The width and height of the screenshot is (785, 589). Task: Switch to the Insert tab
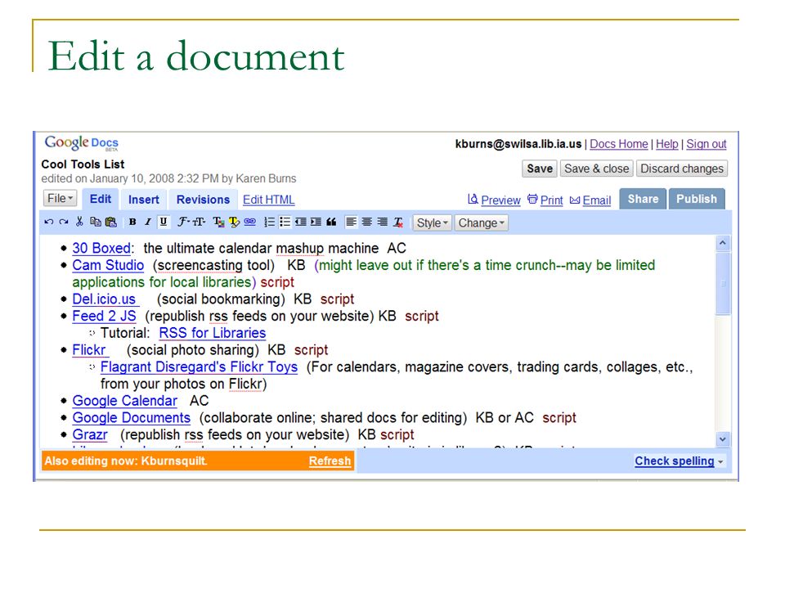tap(144, 200)
